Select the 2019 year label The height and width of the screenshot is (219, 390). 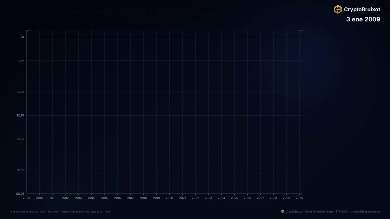click(x=156, y=198)
